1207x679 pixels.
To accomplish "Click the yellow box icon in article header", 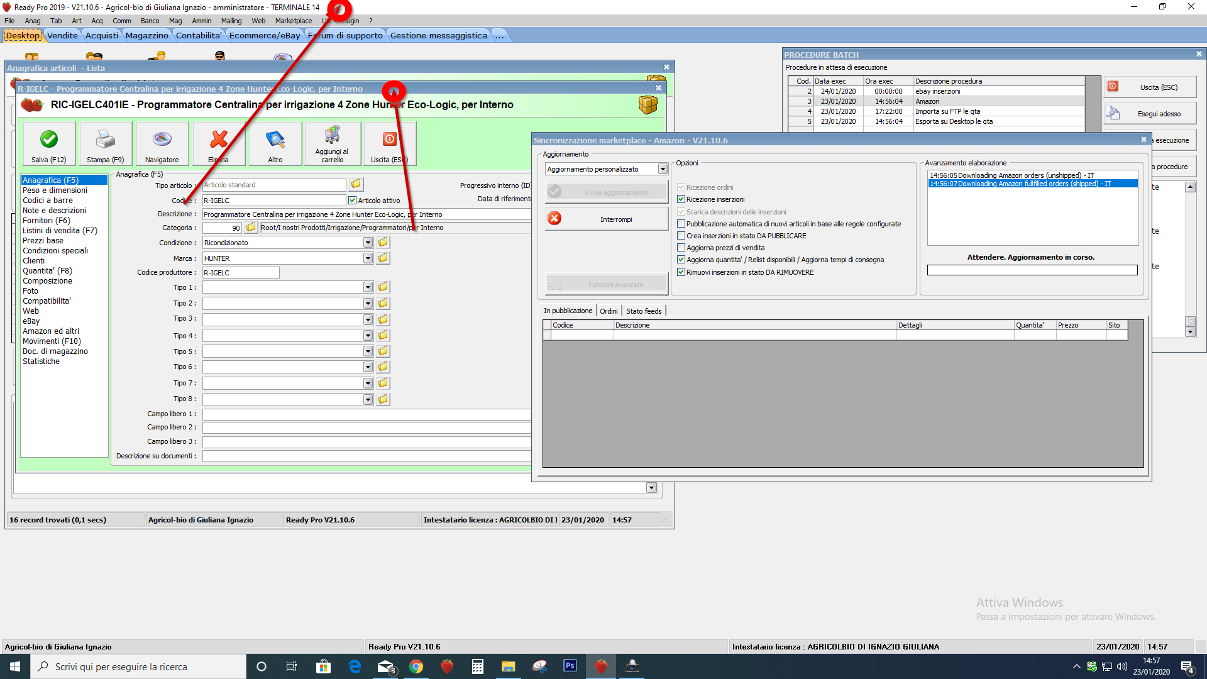I will pyautogui.click(x=648, y=105).
